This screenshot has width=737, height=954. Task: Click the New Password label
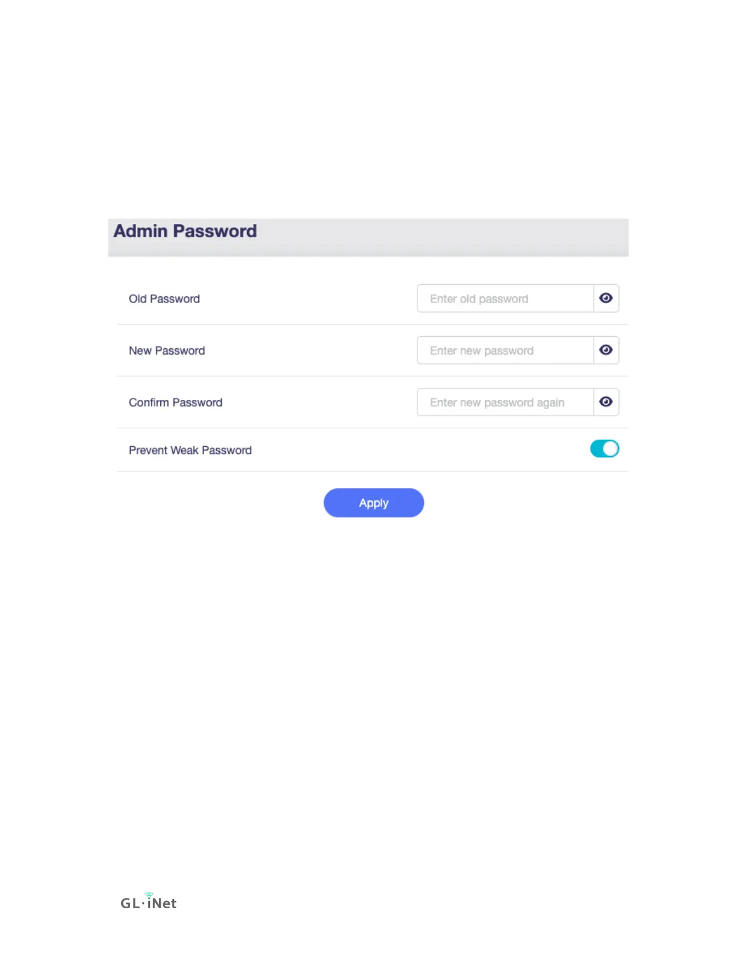point(167,351)
